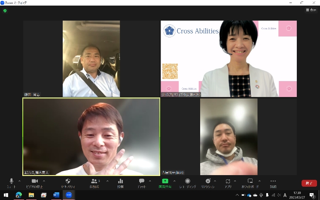Mute the microphone in Zoom toolbar
320x200 pixels.
click(x=12, y=182)
